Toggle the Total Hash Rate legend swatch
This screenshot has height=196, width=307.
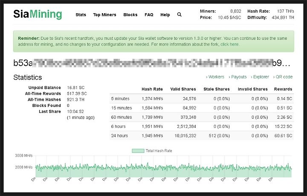(x=138, y=151)
